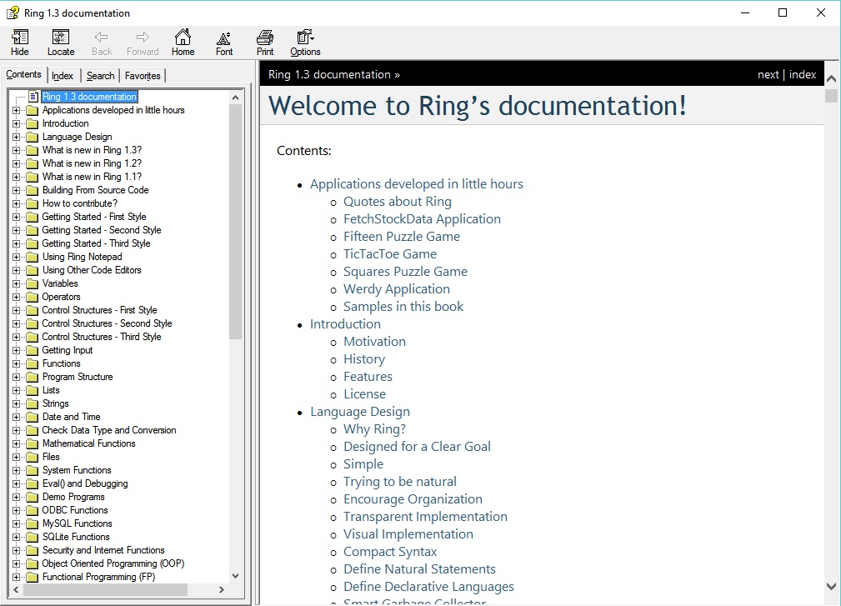The image size is (841, 606).
Task: Click the folder icon beside ODBC Functions
Action: [33, 510]
